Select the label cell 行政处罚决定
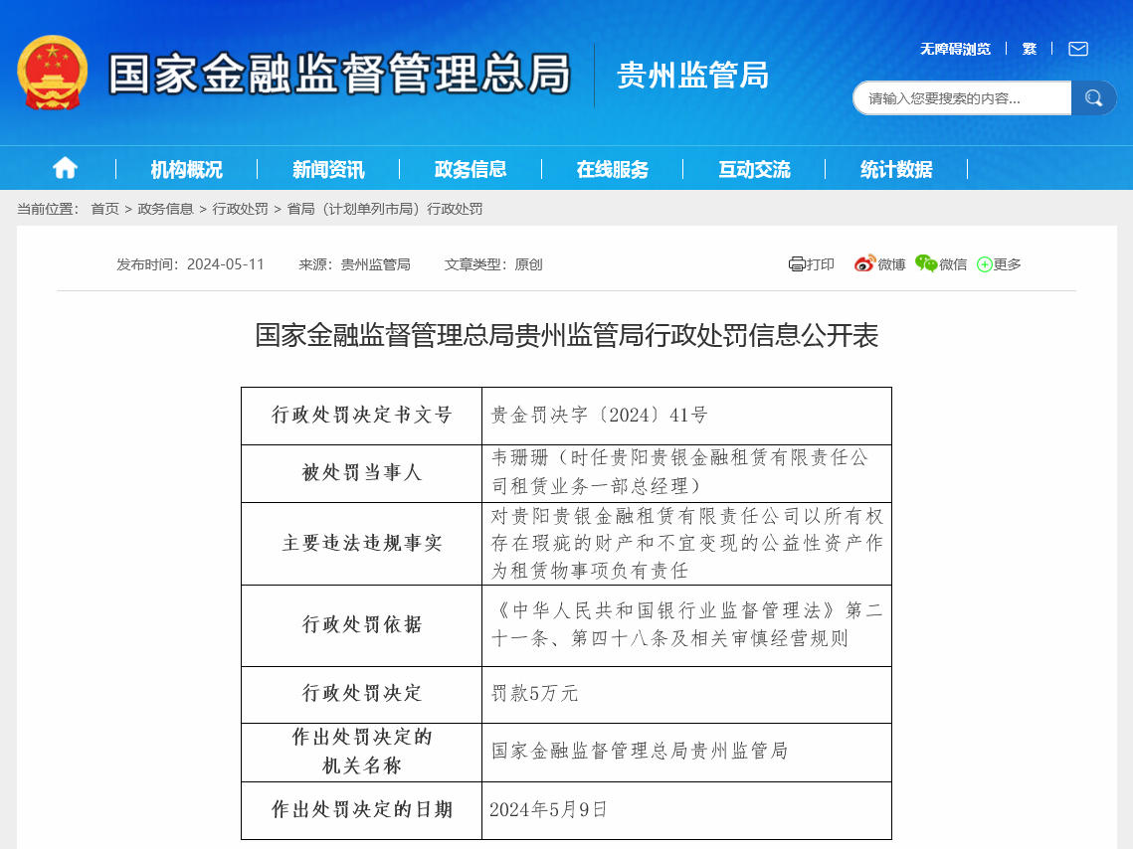The height and width of the screenshot is (849, 1133). click(361, 695)
